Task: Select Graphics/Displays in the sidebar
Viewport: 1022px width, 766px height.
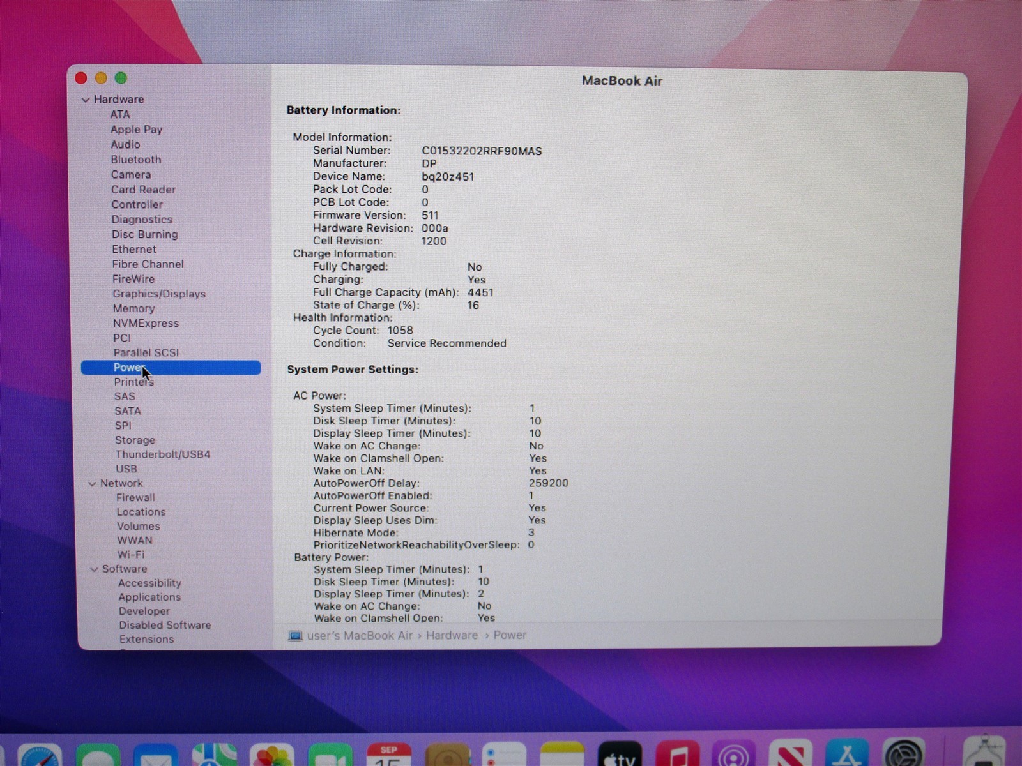Action: 159,294
